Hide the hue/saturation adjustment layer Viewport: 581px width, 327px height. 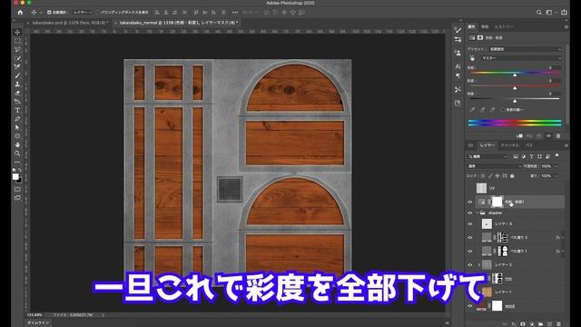click(x=470, y=202)
